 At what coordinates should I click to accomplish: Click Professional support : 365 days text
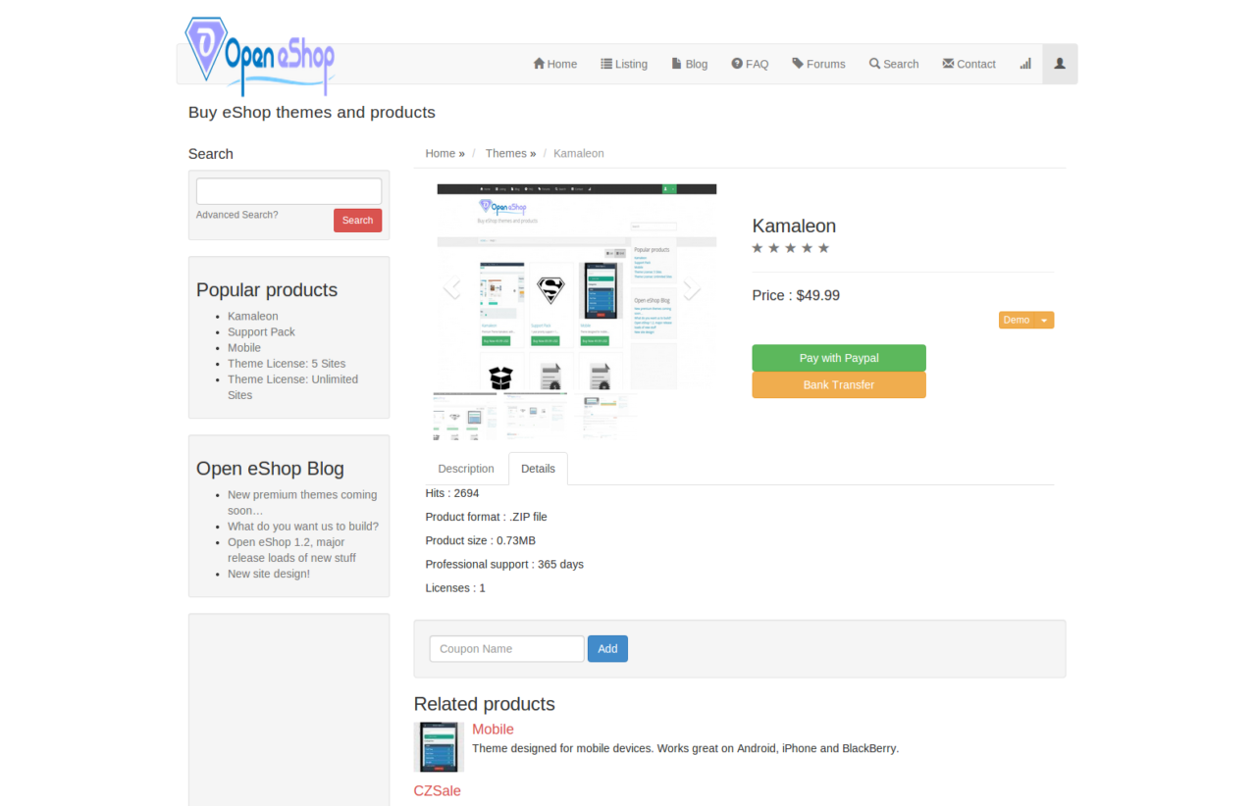[x=504, y=564]
